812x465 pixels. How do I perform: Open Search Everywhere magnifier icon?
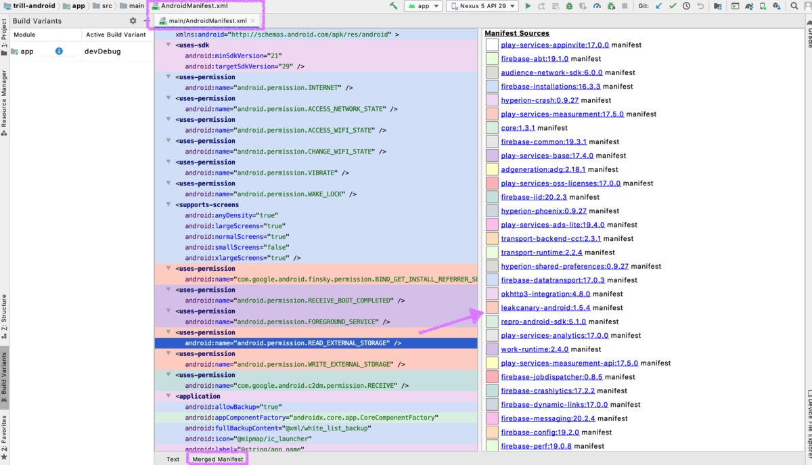pyautogui.click(x=794, y=6)
